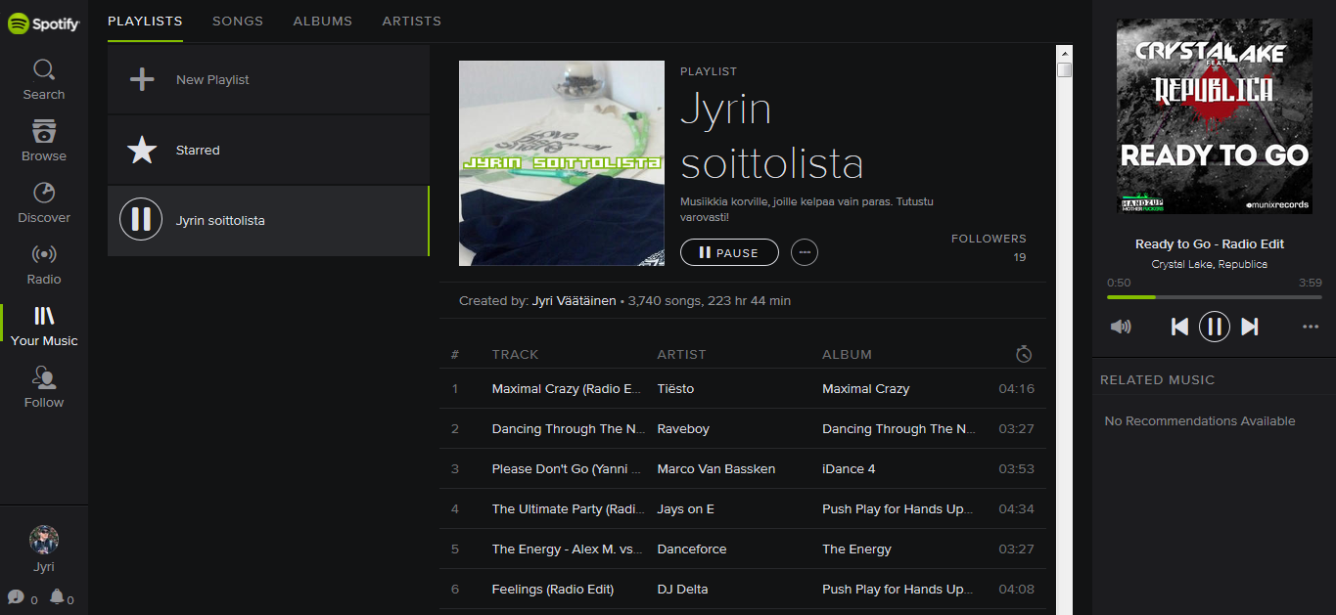Select Jyrin soittolista in playlist list
Viewport: 1336px width, 615px height.
pyautogui.click(x=268, y=220)
